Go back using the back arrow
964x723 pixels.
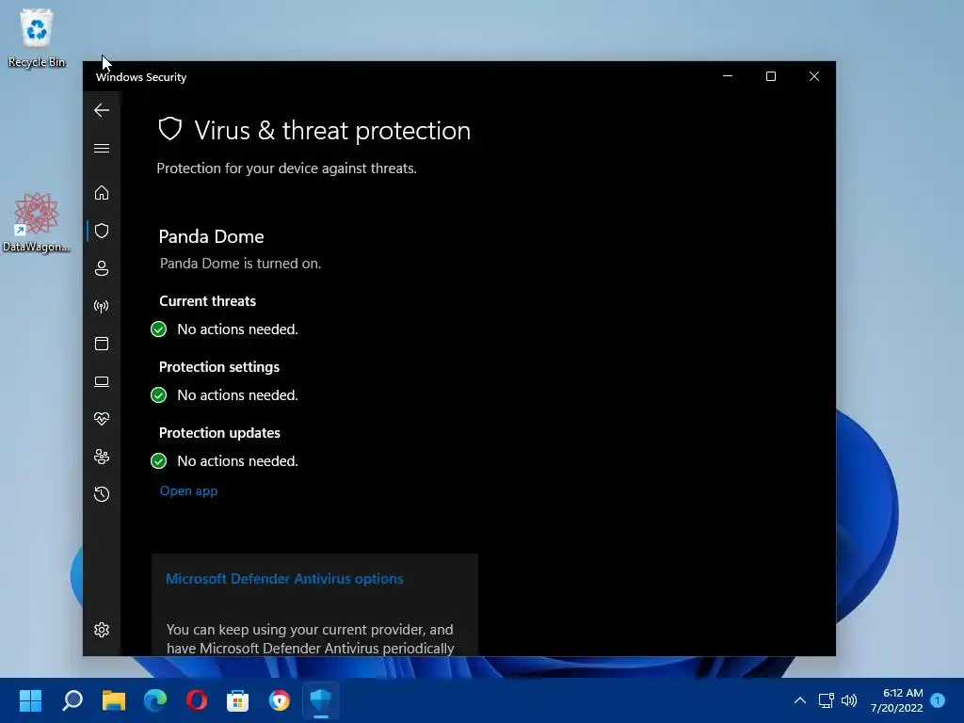click(x=102, y=110)
